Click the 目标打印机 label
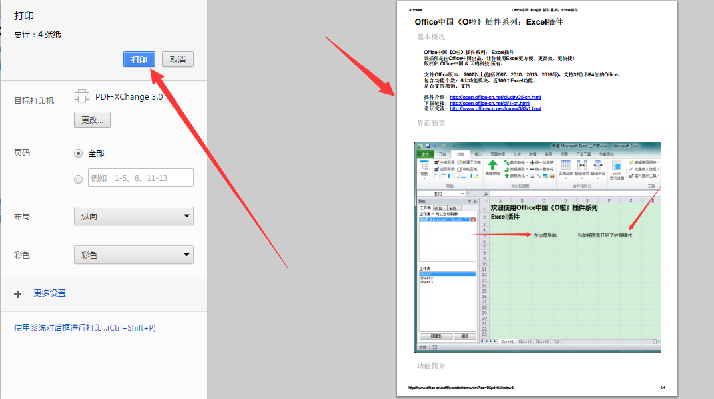 click(34, 101)
